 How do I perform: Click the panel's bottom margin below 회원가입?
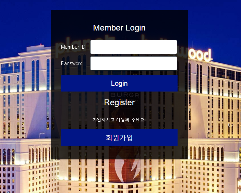pyautogui.click(x=119, y=153)
